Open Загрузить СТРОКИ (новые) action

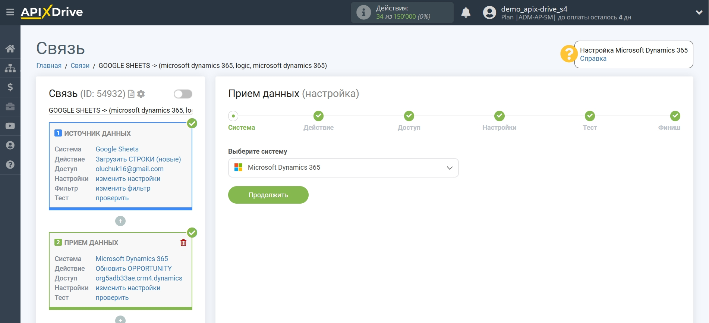[138, 159]
